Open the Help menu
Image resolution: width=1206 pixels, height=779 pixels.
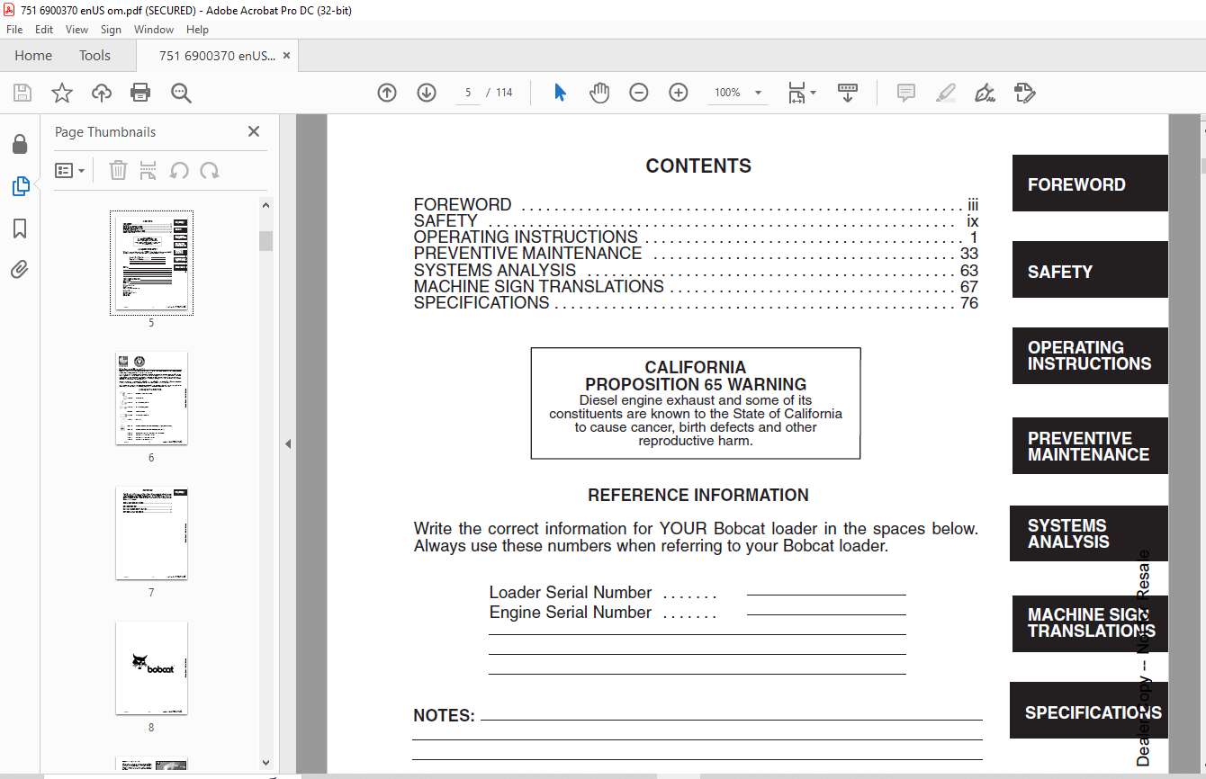[197, 30]
